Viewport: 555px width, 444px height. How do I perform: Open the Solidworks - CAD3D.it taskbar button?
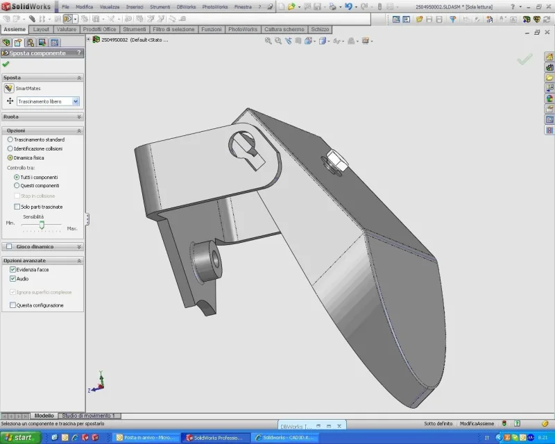(x=285, y=438)
